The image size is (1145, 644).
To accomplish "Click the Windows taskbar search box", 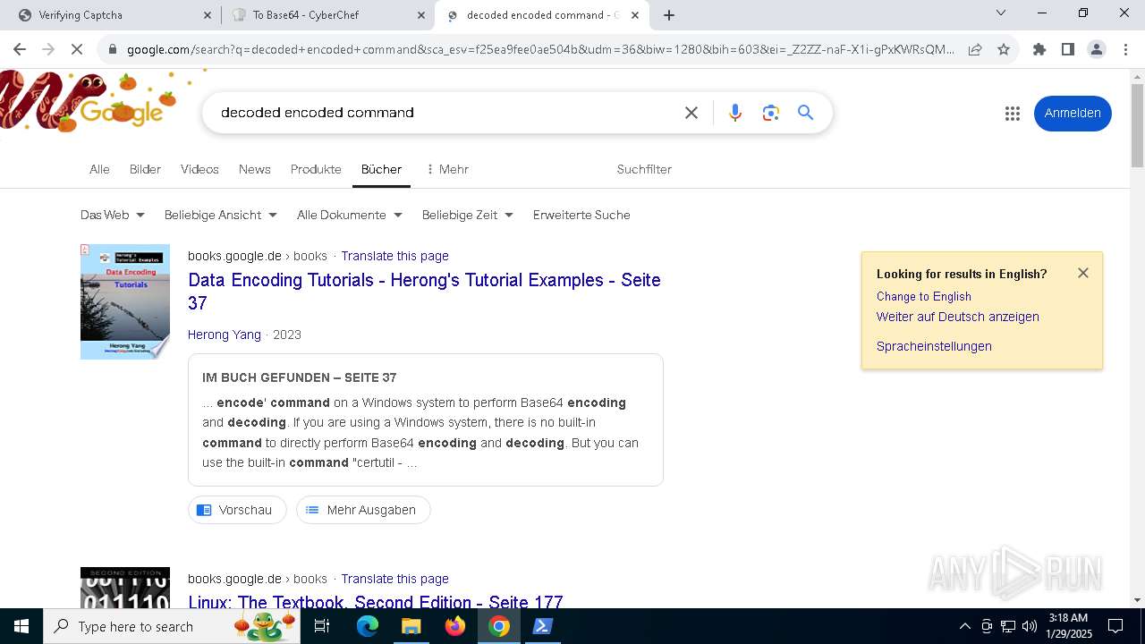I will coord(172,626).
